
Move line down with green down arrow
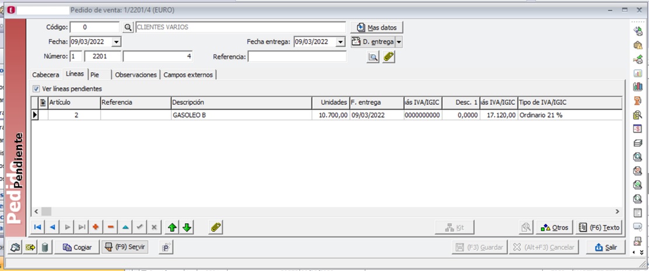pyautogui.click(x=187, y=227)
